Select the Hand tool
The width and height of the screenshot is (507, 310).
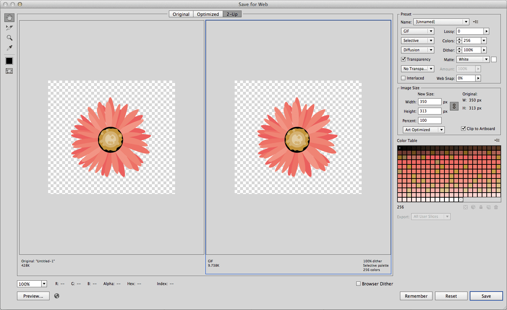coord(9,17)
